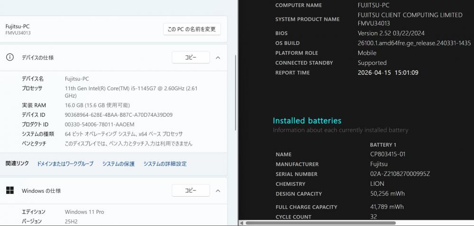
Task: Select the pen and touch value text
Action: (128, 144)
